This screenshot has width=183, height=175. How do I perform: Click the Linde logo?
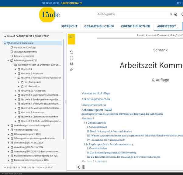coord(50,15)
